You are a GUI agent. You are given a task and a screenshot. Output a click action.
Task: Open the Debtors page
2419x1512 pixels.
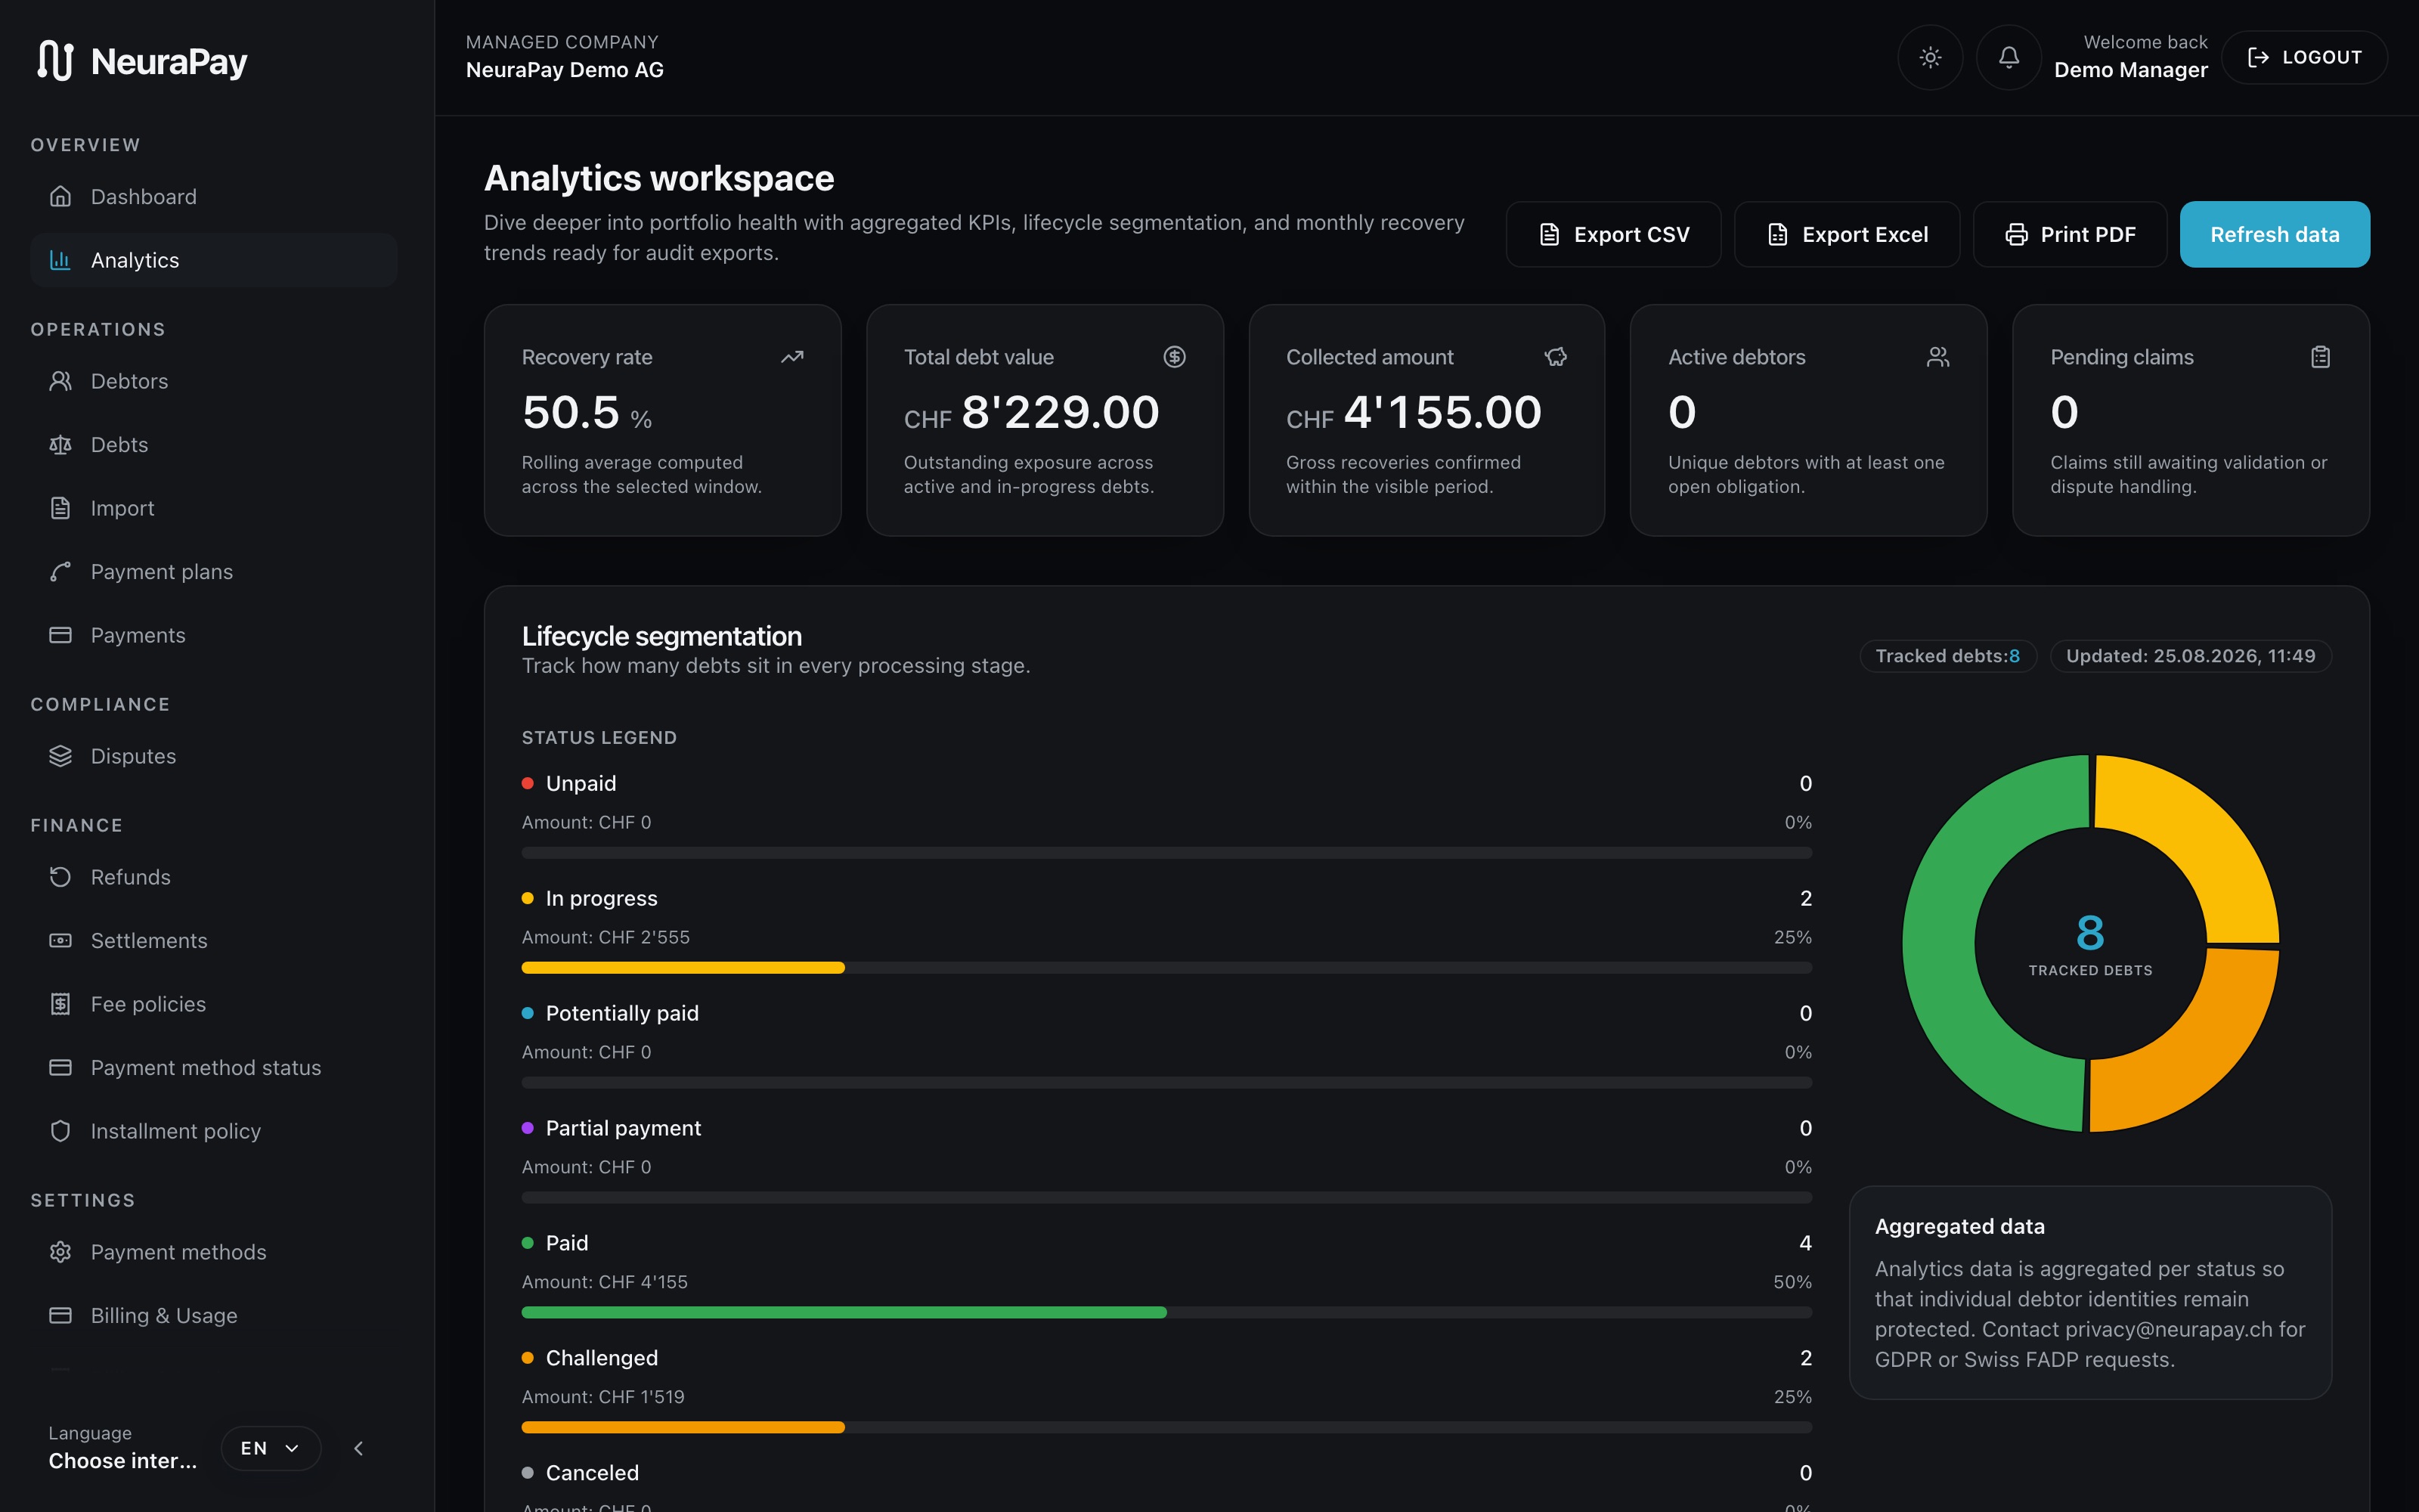(214, 381)
